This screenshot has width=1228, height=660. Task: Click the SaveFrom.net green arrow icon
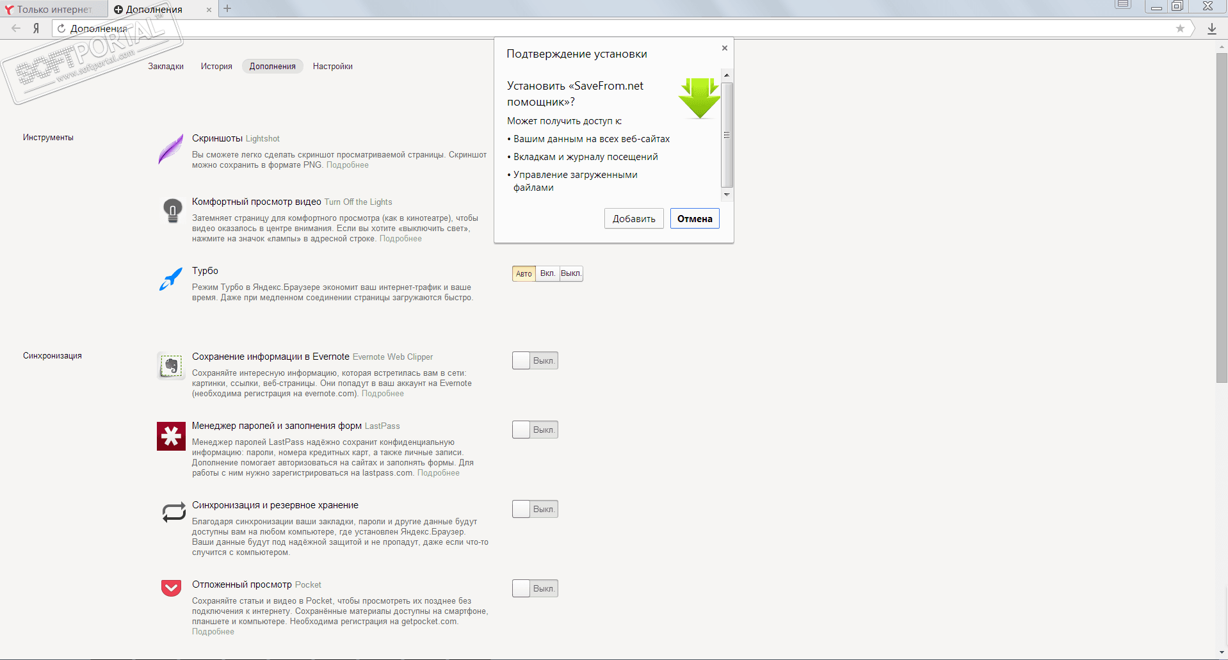pos(699,98)
